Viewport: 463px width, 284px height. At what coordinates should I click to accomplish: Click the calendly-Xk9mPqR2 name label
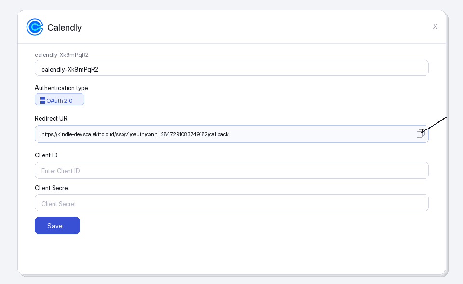click(61, 55)
